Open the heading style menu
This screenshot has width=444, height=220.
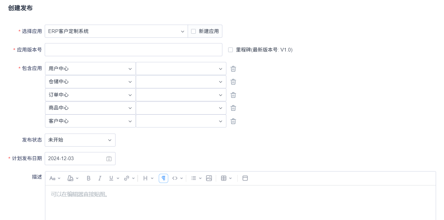click(x=148, y=178)
